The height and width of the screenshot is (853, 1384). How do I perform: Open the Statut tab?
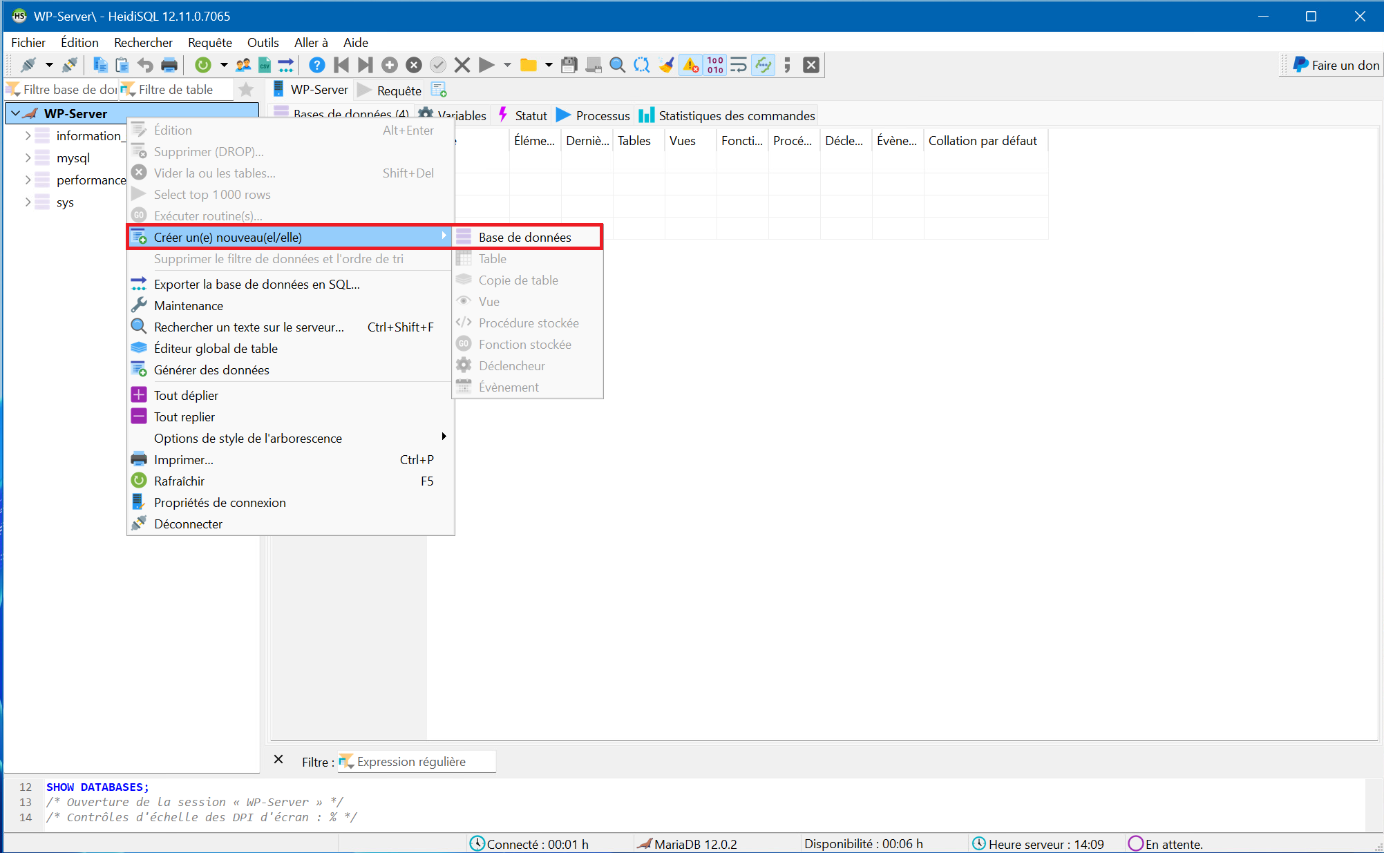(x=530, y=115)
